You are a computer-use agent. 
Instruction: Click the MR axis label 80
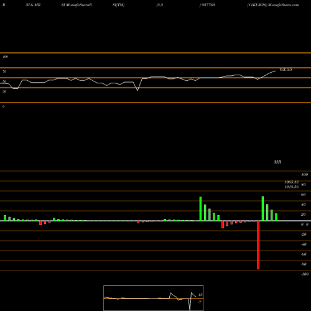point(304,185)
